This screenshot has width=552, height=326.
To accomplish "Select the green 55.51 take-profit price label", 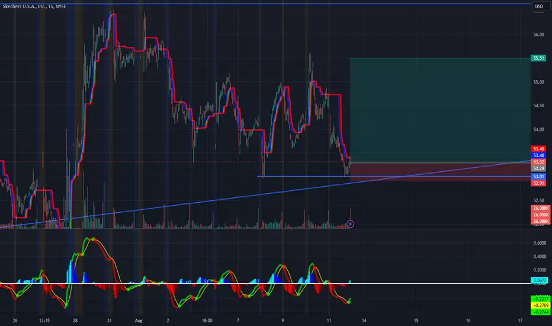I will (x=538, y=58).
